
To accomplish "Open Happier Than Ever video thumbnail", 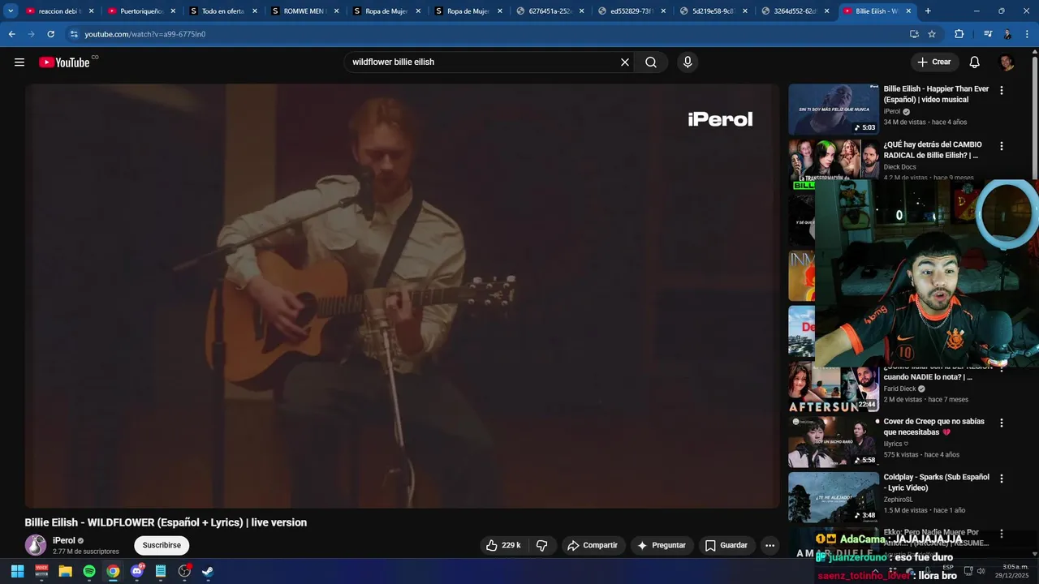I will (834, 109).
